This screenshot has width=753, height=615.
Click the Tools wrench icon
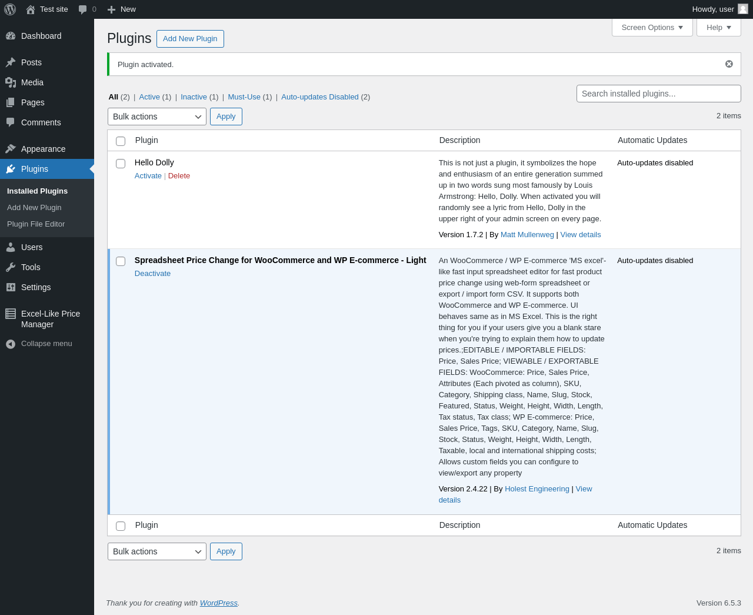click(11, 267)
